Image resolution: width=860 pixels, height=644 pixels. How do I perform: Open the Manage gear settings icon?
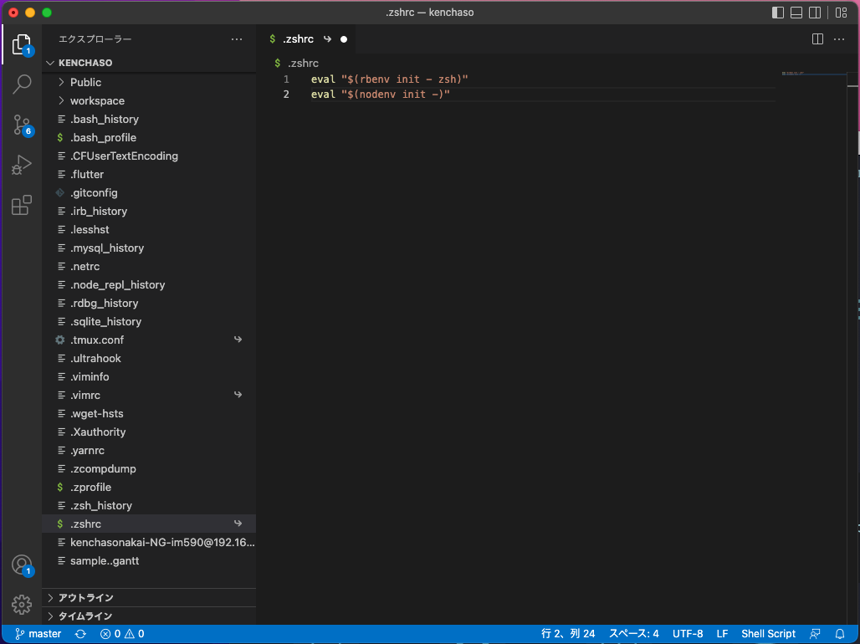pyautogui.click(x=22, y=604)
